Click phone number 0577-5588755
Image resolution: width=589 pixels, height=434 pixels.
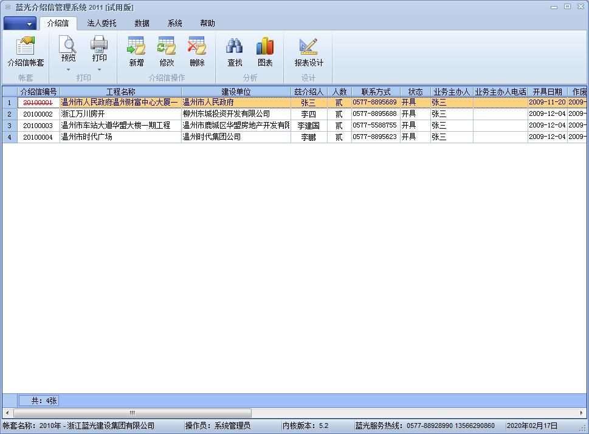(374, 125)
